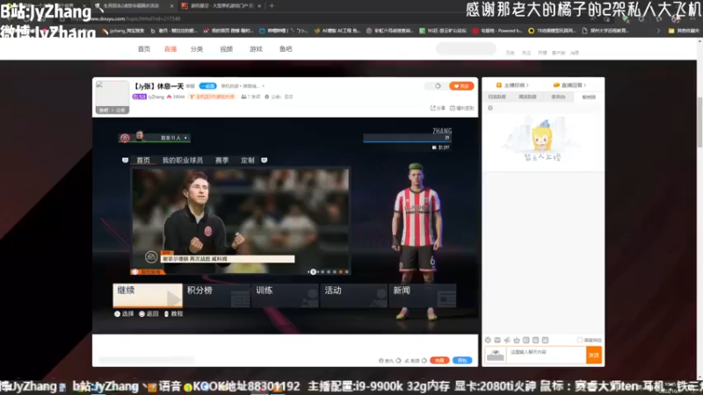703x395 pixels.
Task: Click the blue 背包 backpack button
Action: coord(462,361)
